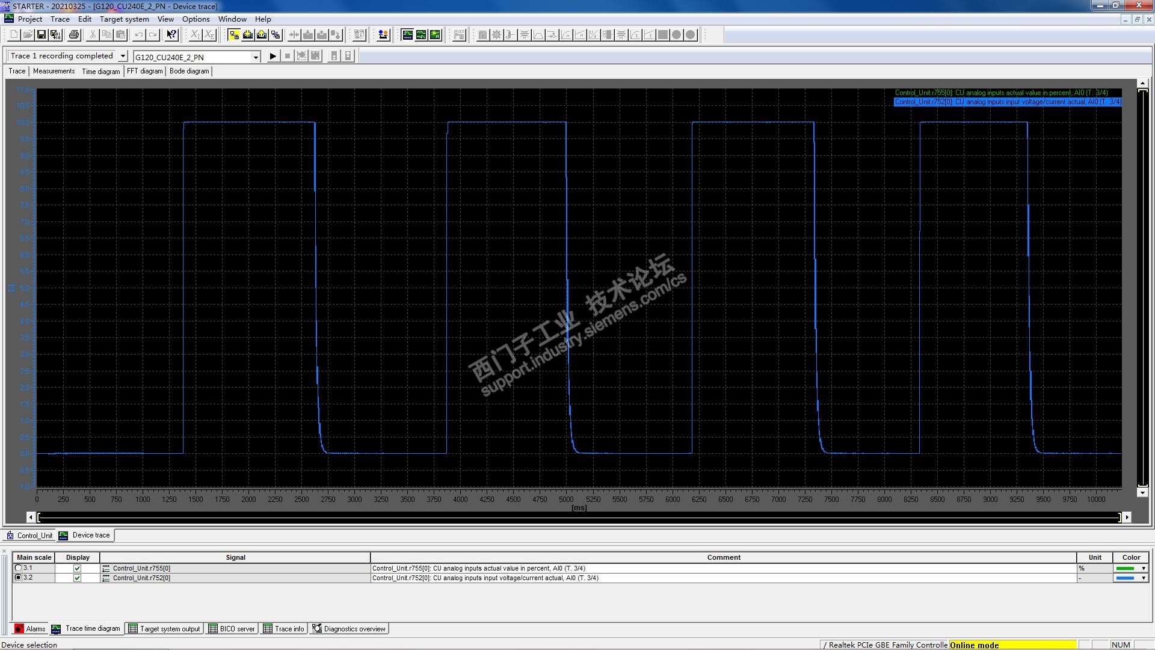Click Connect to target system icon
This screenshot has height=650, width=1155.
pyautogui.click(x=234, y=35)
